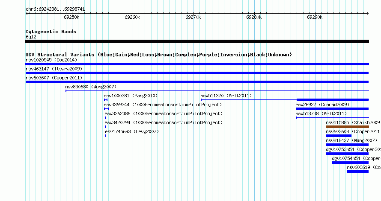
Task: Click the nsv511320 thick blue segment
Action: pos(333,100)
